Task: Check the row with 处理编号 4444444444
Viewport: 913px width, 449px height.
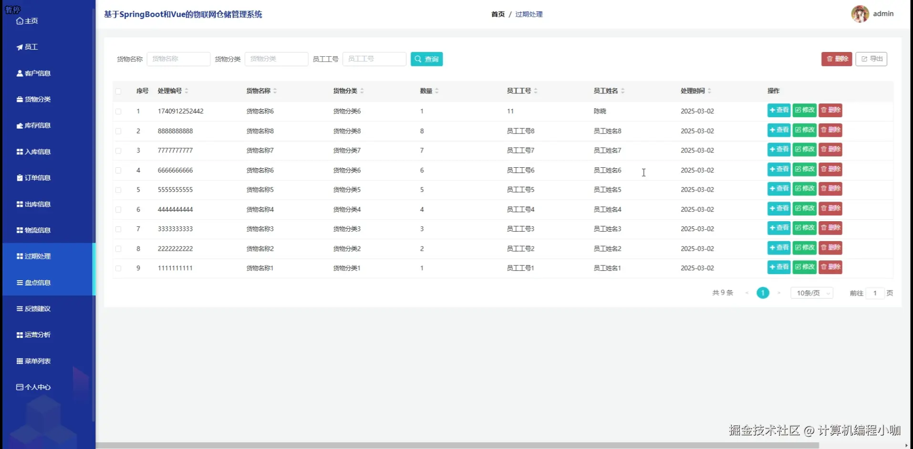Action: point(118,210)
